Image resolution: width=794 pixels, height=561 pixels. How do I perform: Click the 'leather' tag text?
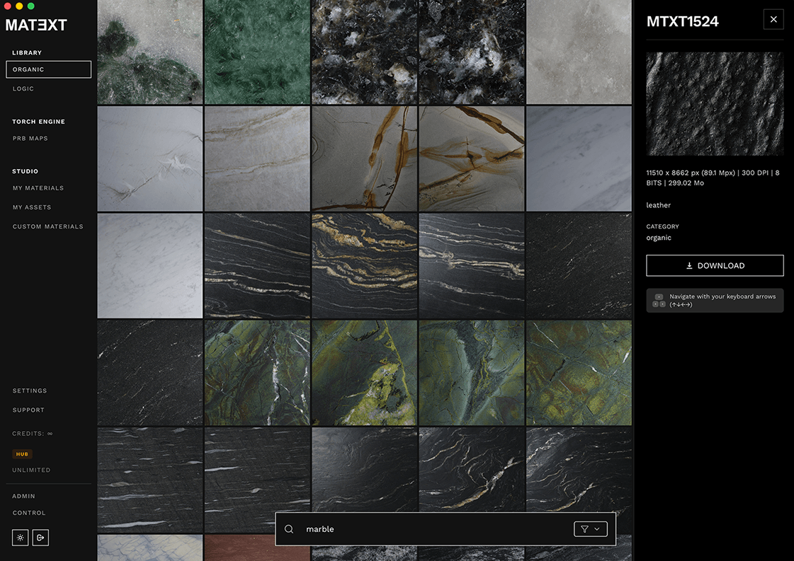[658, 205]
